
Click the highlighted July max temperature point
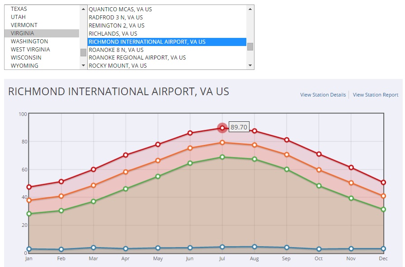pos(222,128)
